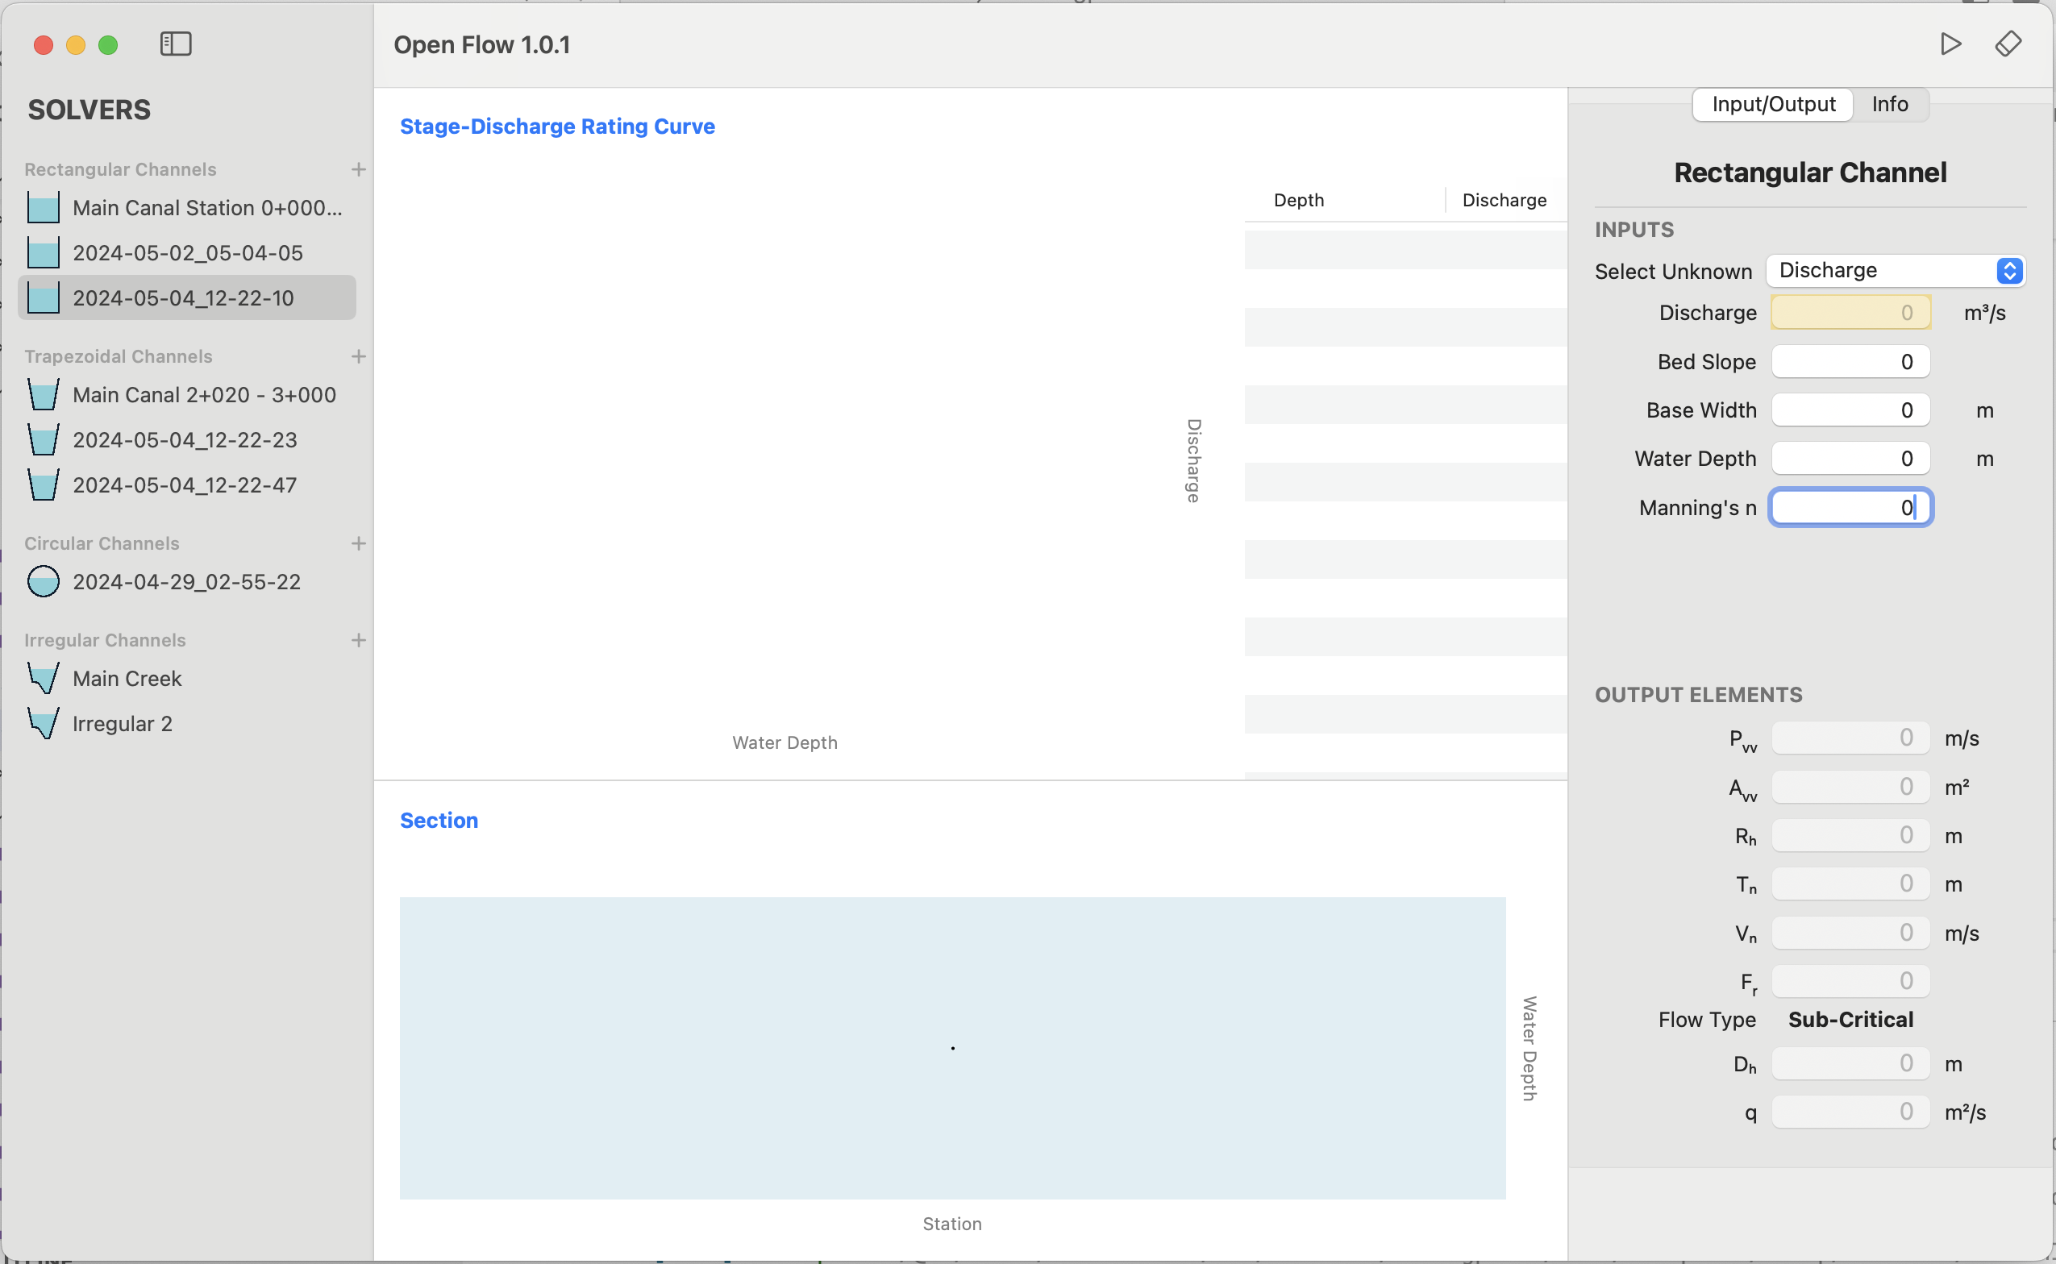
Task: Click trapezoid icon beside 2024-05-04_12-22-47
Action: point(44,486)
